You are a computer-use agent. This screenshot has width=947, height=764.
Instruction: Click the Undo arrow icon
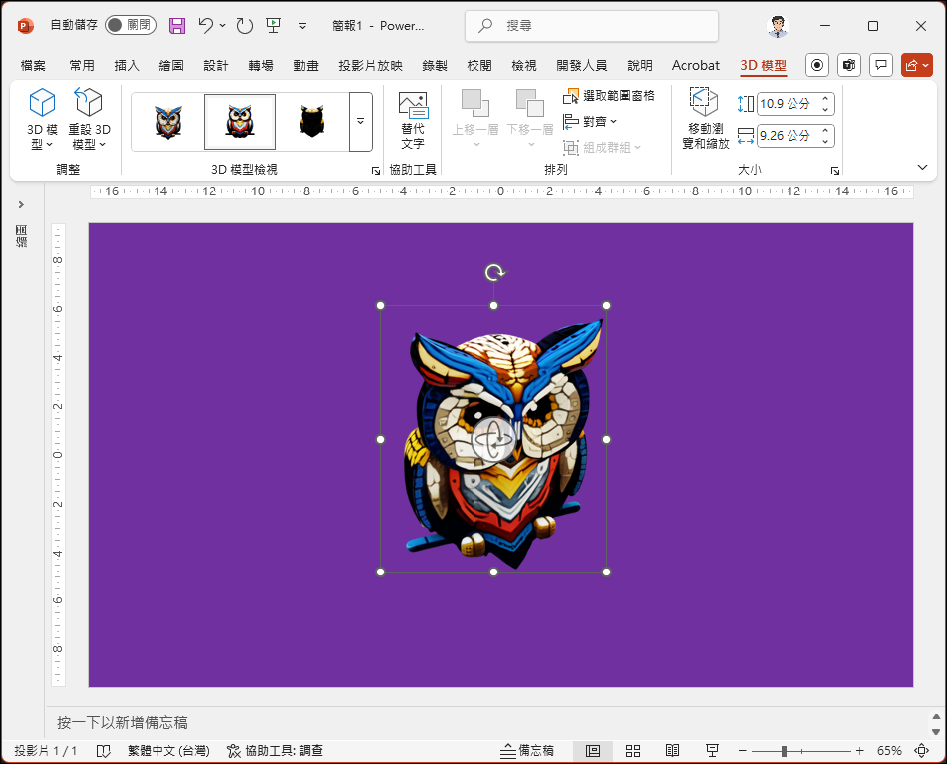(205, 26)
